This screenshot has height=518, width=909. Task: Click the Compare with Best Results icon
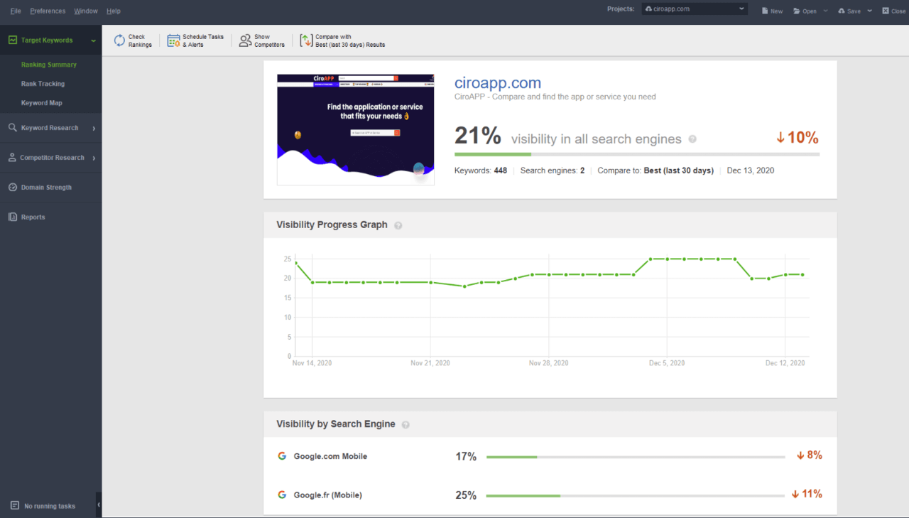coord(306,41)
